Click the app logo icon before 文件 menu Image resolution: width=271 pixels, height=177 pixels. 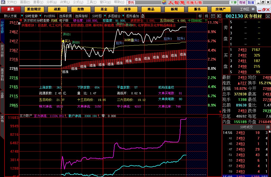[3, 2]
